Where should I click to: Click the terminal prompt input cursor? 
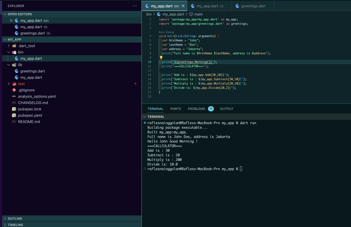(241, 169)
